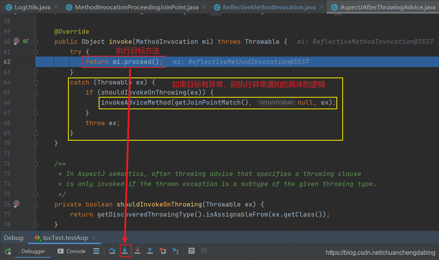Click line number 62 in the gutter
This screenshot has height=260, width=439.
click(x=7, y=62)
